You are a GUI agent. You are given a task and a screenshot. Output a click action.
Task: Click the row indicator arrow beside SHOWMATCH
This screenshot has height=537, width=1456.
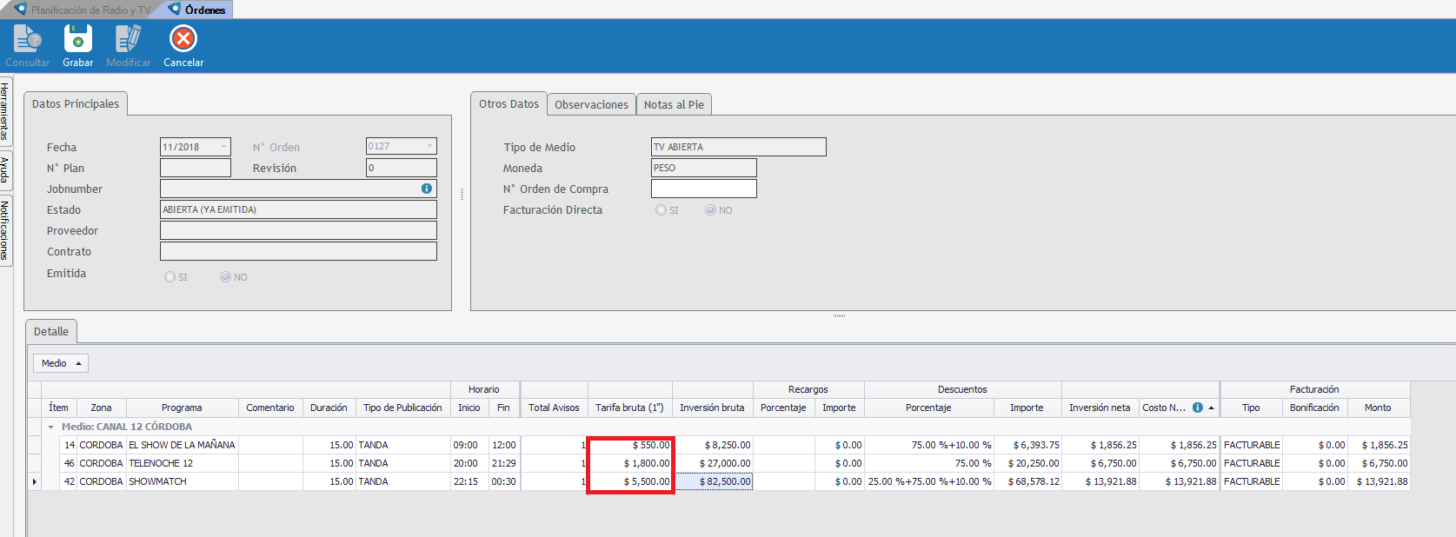35,481
